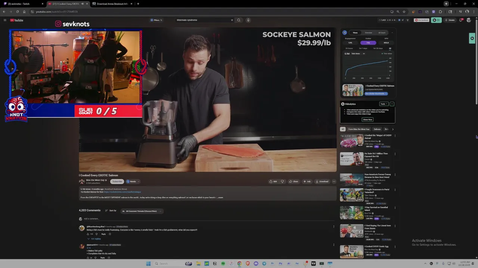Select the 1st 7 days range

tap(363, 48)
